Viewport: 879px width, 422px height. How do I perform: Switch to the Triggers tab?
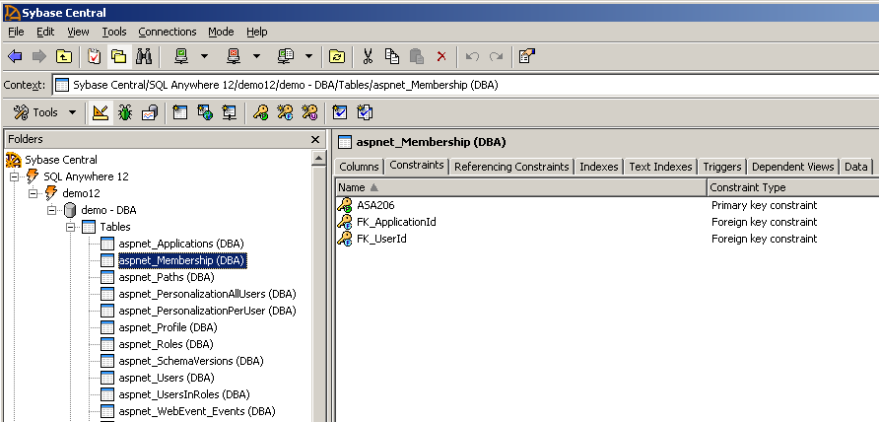pyautogui.click(x=722, y=167)
